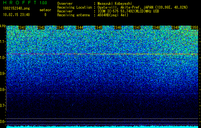Click the Receiving Location label
Image resolution: width=201 pixels, height=128 pixels.
74,8
